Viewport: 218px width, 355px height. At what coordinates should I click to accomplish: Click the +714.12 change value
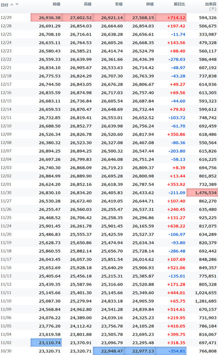tap(176, 18)
